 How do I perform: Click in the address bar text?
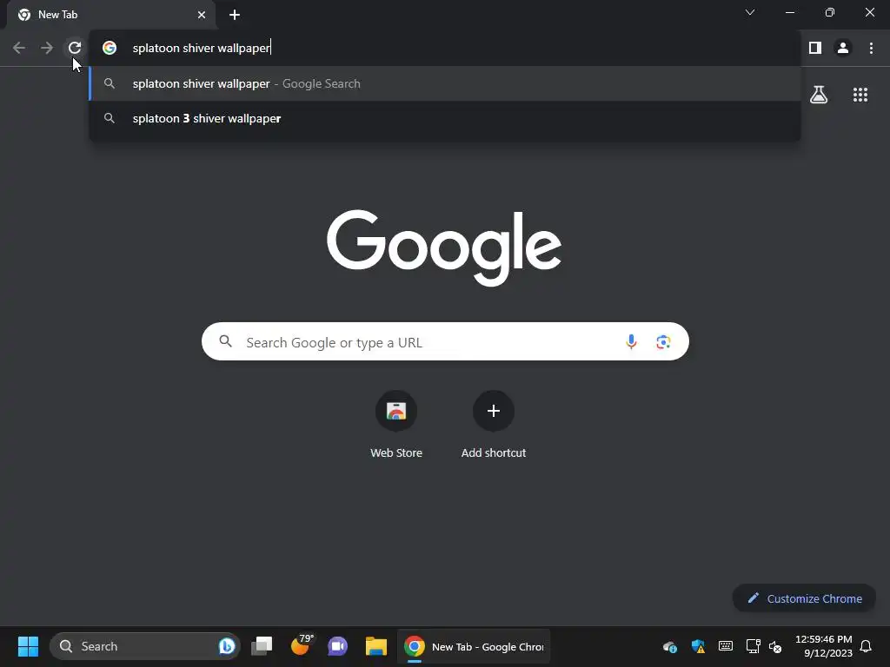(201, 48)
